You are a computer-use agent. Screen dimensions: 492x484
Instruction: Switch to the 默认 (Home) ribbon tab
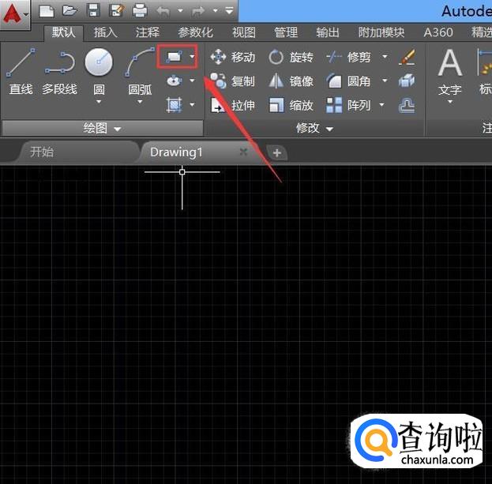pos(64,32)
